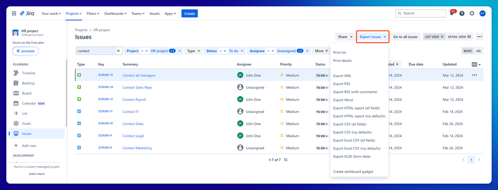The image size is (498, 190).
Task: Switch to DETAIL VIEW
Action: click(459, 37)
